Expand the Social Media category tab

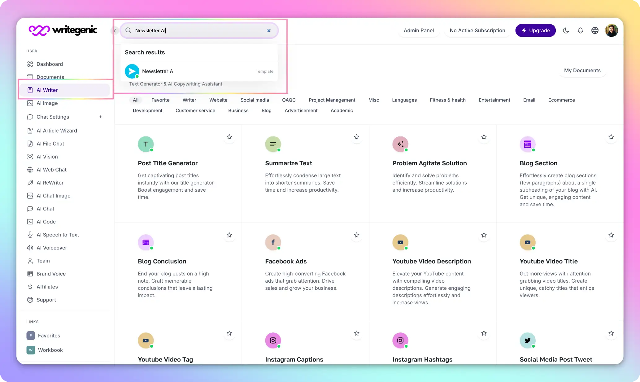tap(255, 100)
